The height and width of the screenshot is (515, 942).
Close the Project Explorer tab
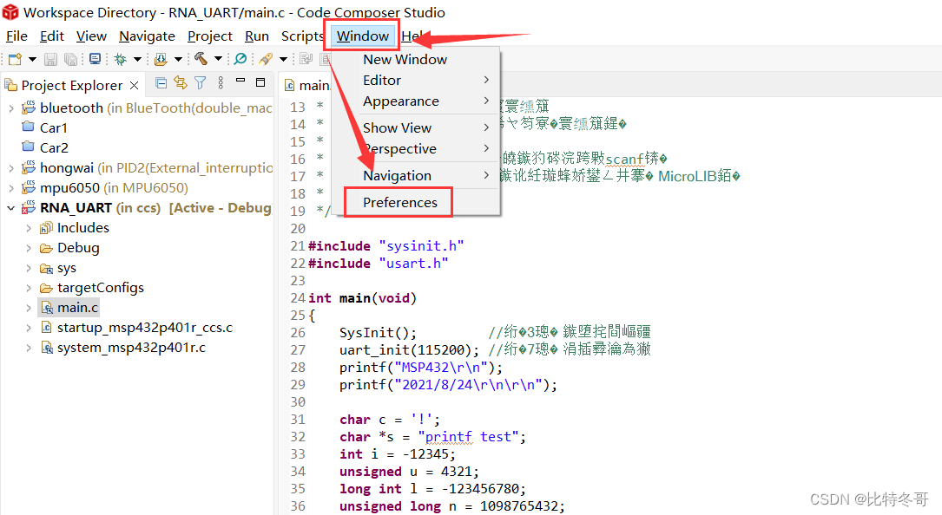[x=134, y=85]
